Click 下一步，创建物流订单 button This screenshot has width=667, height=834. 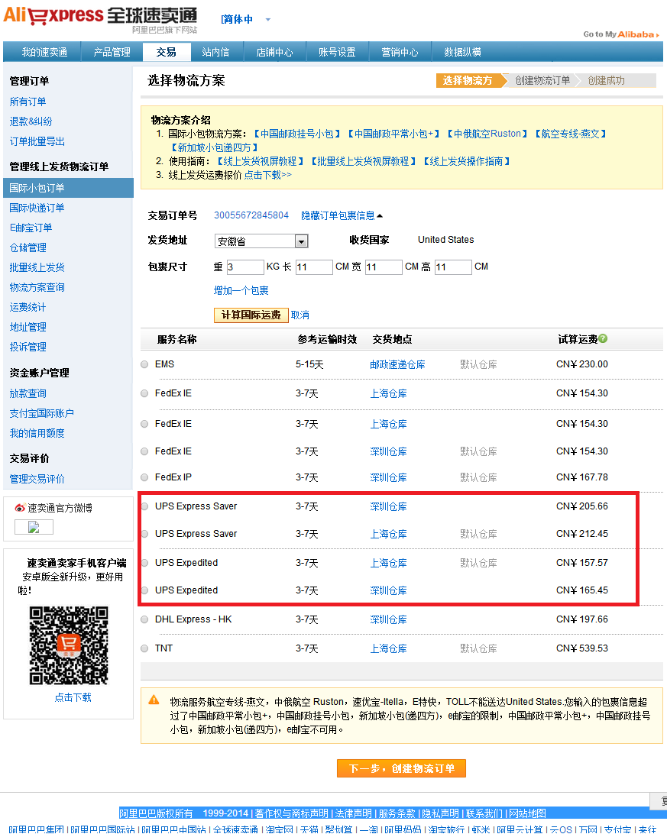(402, 768)
